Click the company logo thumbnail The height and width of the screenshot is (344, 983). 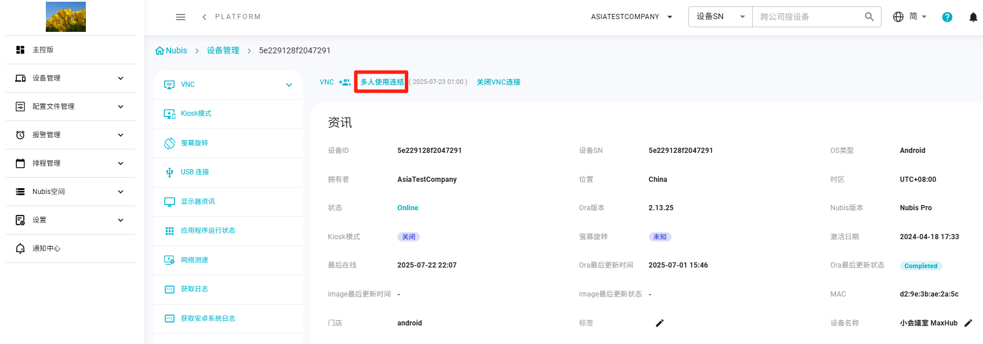66,17
